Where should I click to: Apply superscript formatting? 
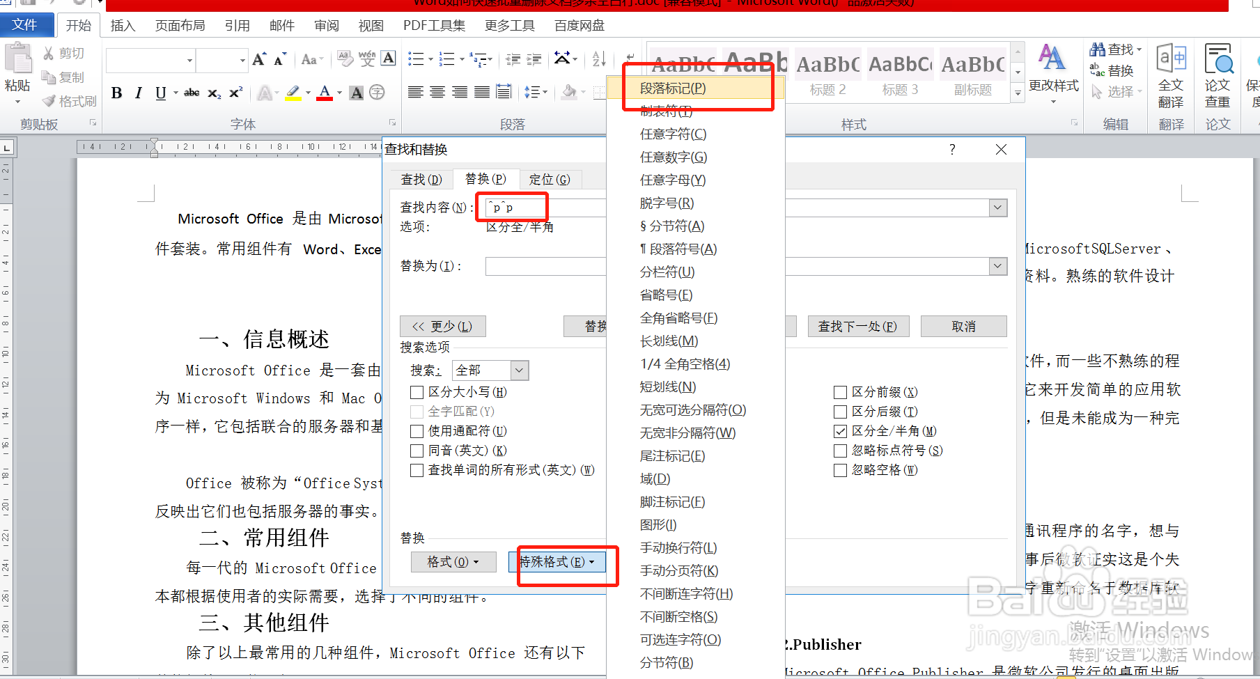236,93
